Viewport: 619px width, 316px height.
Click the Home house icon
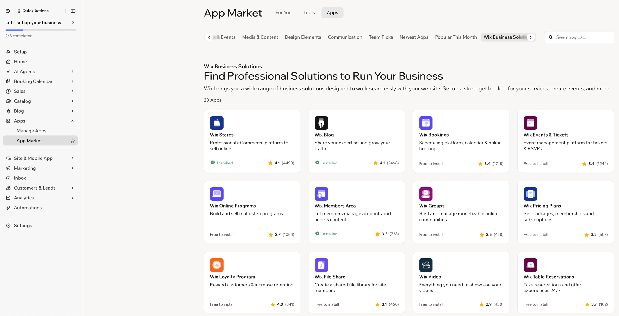tap(8, 62)
